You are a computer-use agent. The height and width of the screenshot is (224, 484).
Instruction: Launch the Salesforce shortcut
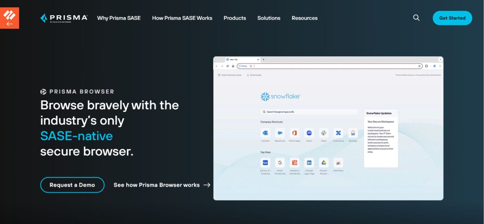pos(280,133)
